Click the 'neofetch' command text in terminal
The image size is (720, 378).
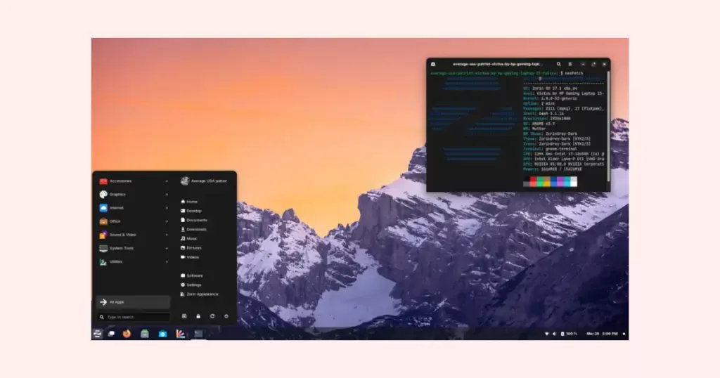pyautogui.click(x=574, y=73)
